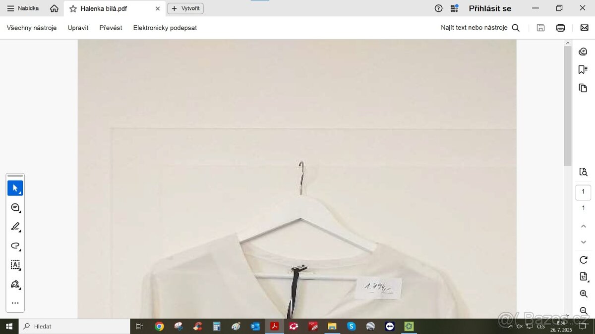Viewport: 595px width, 334px height.
Task: Select the freehand draw lasso tool
Action: click(15, 246)
